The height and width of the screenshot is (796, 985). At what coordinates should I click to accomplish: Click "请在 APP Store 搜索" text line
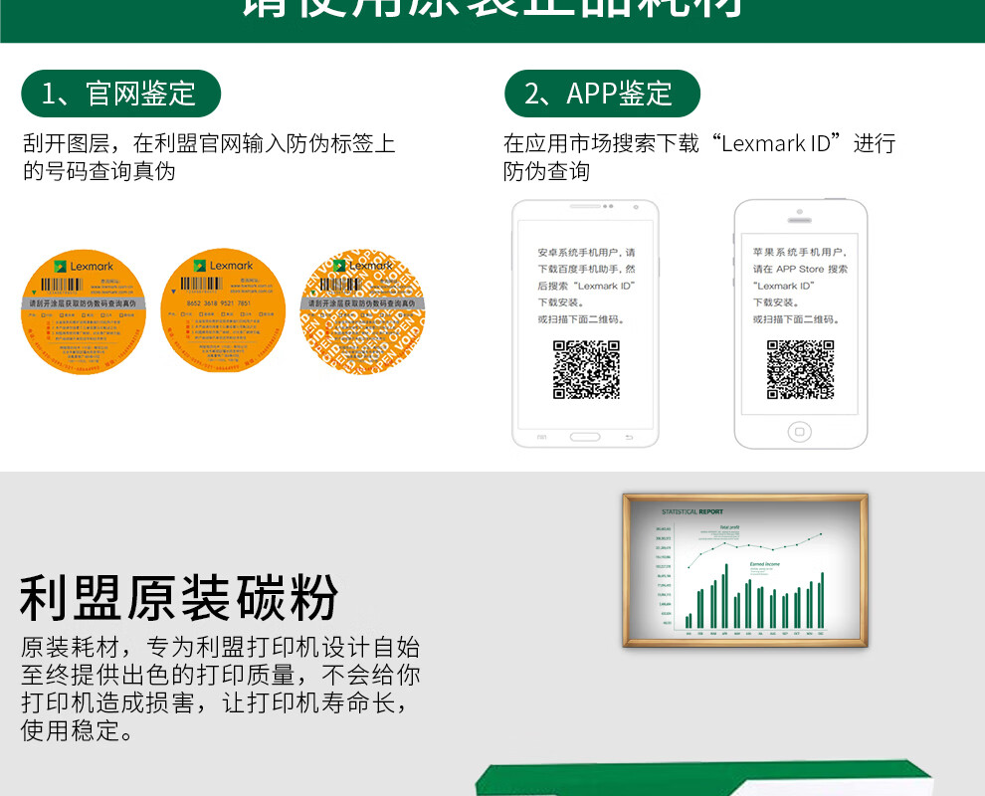point(800,269)
